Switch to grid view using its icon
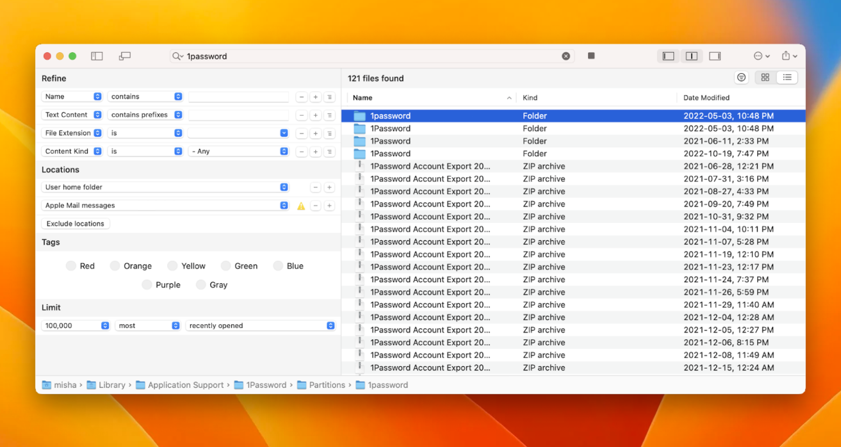The height and width of the screenshot is (447, 841). [764, 77]
